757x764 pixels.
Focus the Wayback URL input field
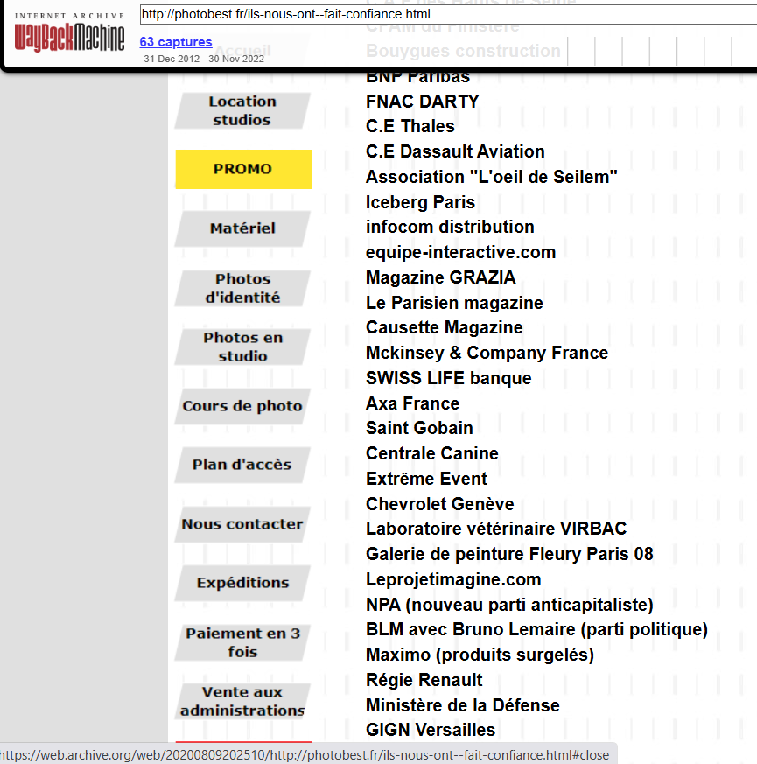[448, 14]
